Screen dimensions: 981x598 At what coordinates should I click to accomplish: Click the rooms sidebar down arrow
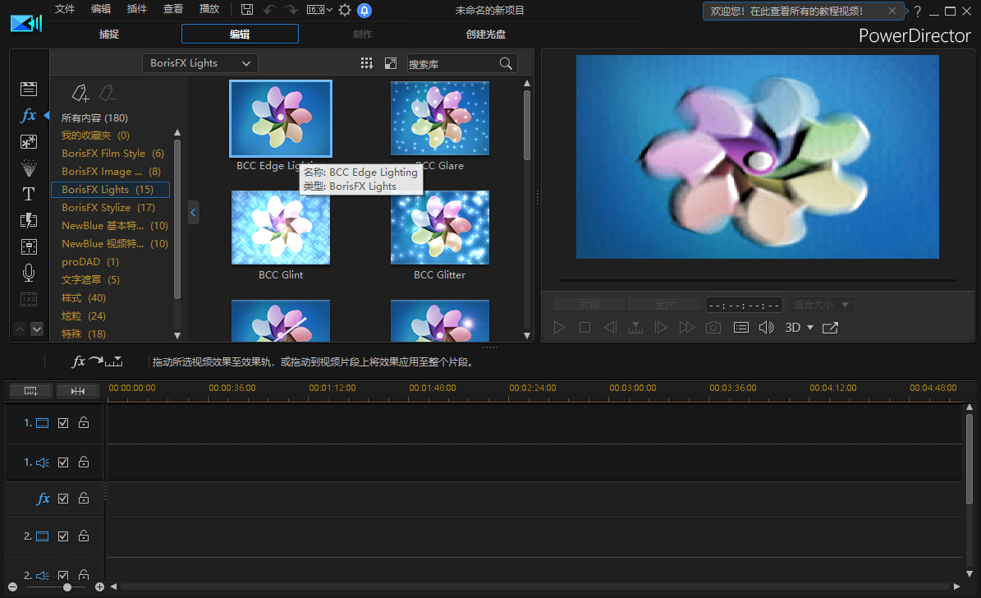point(37,329)
